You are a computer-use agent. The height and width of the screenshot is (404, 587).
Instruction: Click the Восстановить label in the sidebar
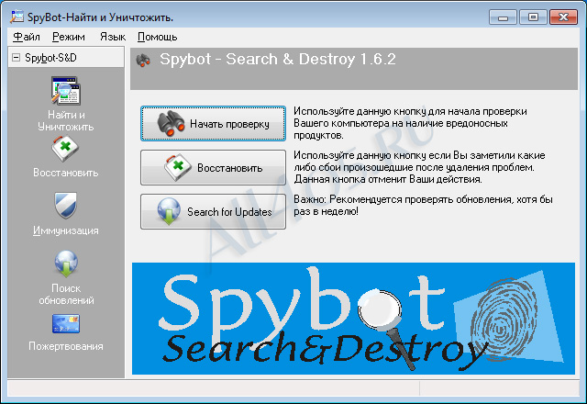point(66,173)
